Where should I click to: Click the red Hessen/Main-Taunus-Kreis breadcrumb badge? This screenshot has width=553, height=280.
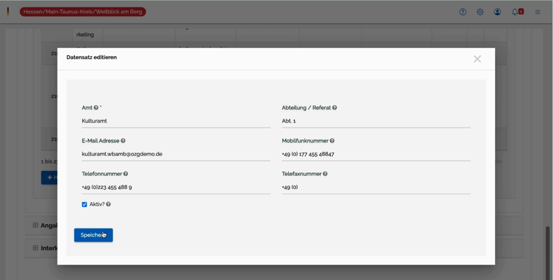[x=83, y=12]
